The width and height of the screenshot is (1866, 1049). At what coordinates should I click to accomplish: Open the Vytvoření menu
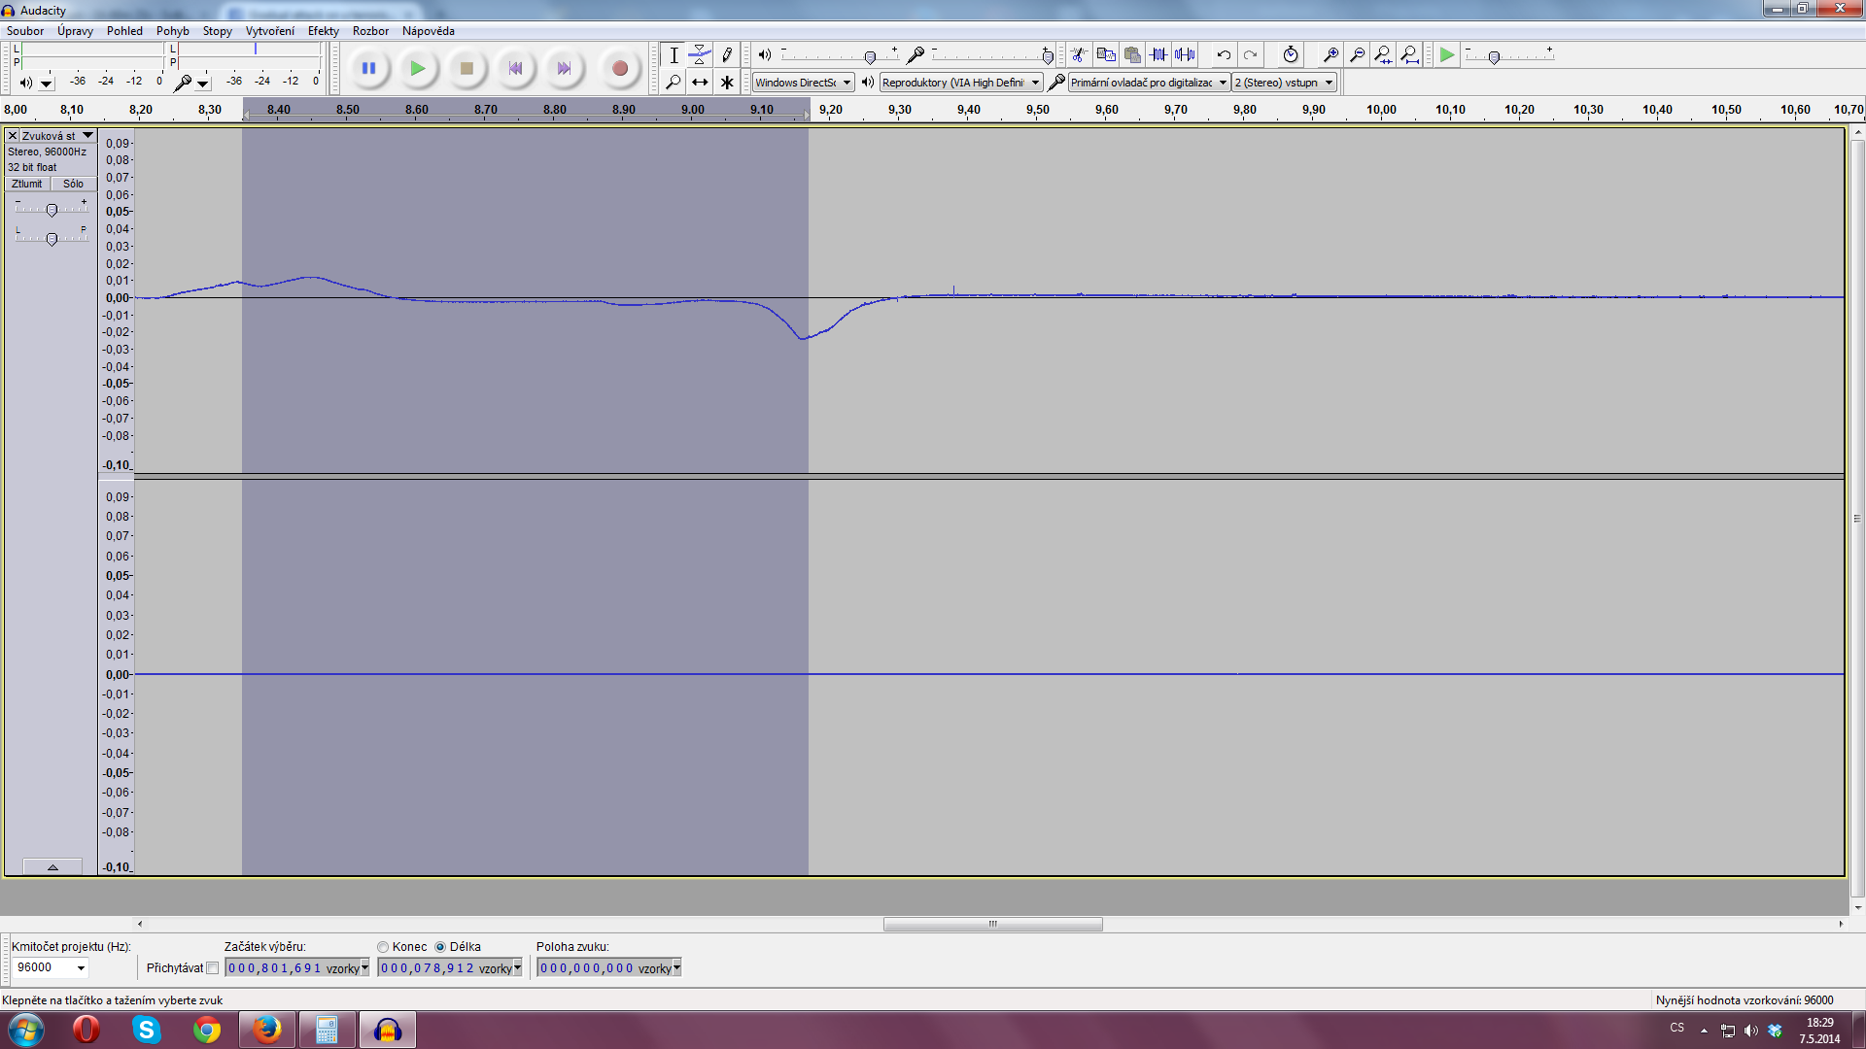click(x=269, y=31)
